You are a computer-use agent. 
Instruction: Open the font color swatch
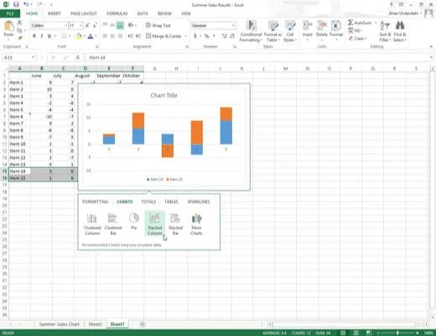(x=91, y=36)
